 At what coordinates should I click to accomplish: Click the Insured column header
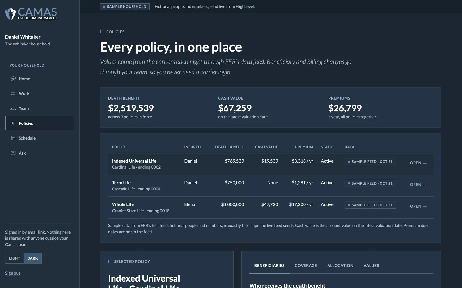(193, 147)
